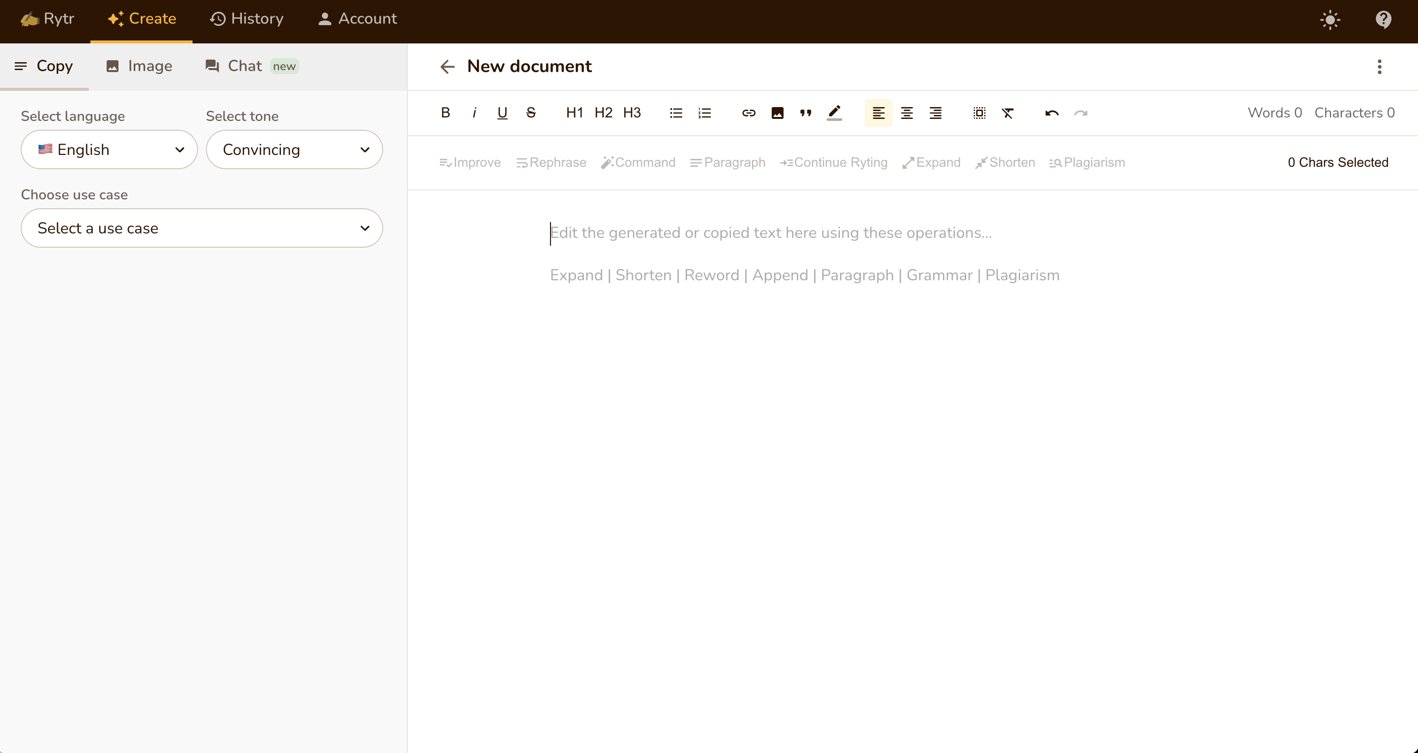Clear text formatting
This screenshot has height=753, width=1418.
point(1008,113)
